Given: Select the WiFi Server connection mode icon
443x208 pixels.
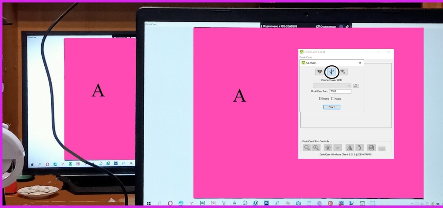Looking at the screenshot, I should pyautogui.click(x=343, y=72).
